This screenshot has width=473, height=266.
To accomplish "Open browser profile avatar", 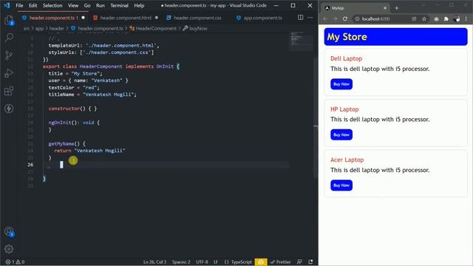I will pos(457,19).
